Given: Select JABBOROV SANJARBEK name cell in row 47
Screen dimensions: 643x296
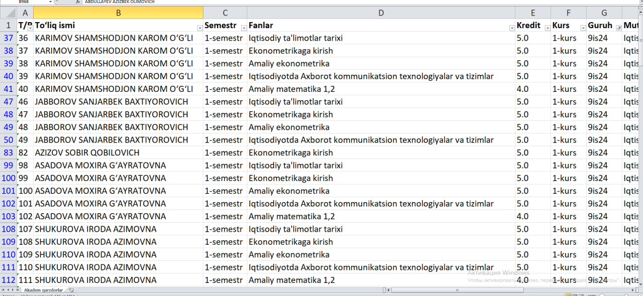Looking at the screenshot, I should pos(119,102).
